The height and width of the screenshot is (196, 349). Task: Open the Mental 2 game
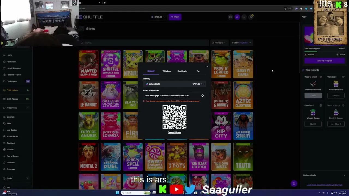coord(89,157)
